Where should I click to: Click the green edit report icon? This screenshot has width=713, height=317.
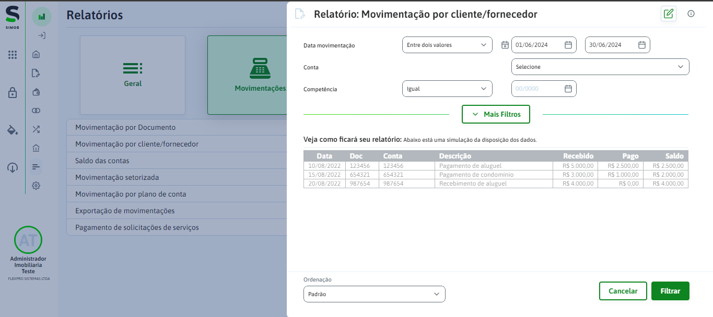tap(668, 14)
